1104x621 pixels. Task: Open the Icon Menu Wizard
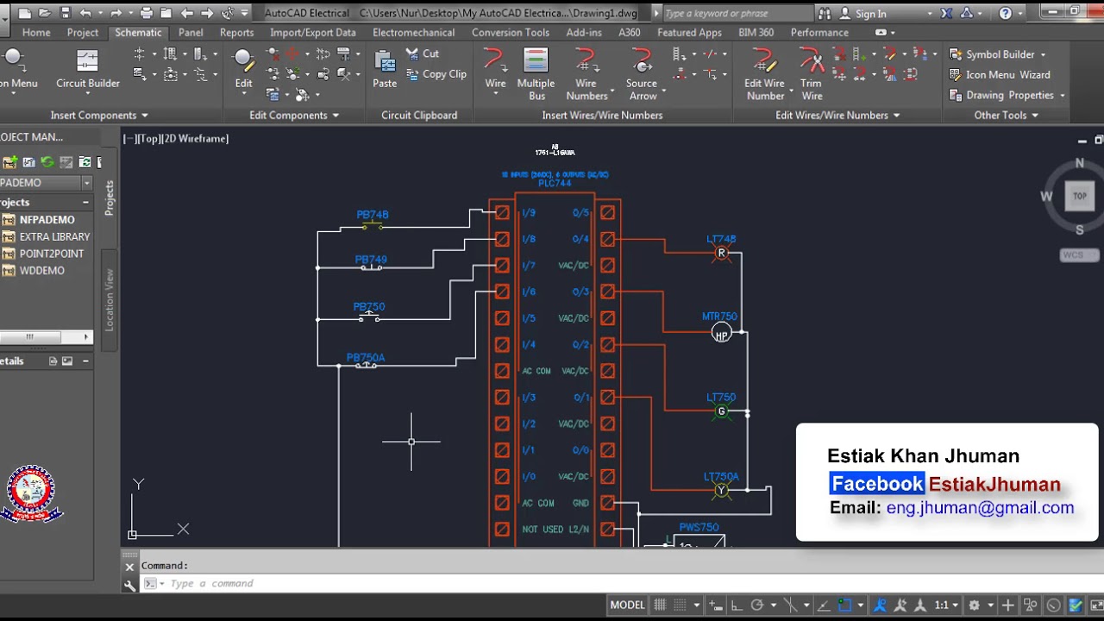click(x=1000, y=75)
